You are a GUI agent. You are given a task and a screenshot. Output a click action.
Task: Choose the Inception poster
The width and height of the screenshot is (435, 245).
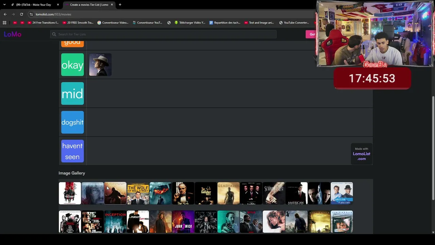pos(115,222)
